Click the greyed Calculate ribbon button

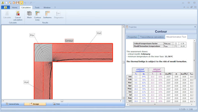[x=7, y=15]
